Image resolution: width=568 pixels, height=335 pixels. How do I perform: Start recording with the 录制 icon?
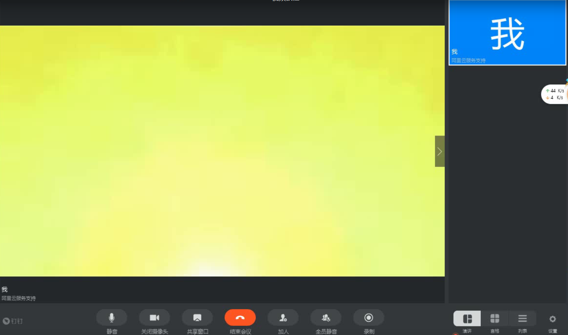point(369,318)
